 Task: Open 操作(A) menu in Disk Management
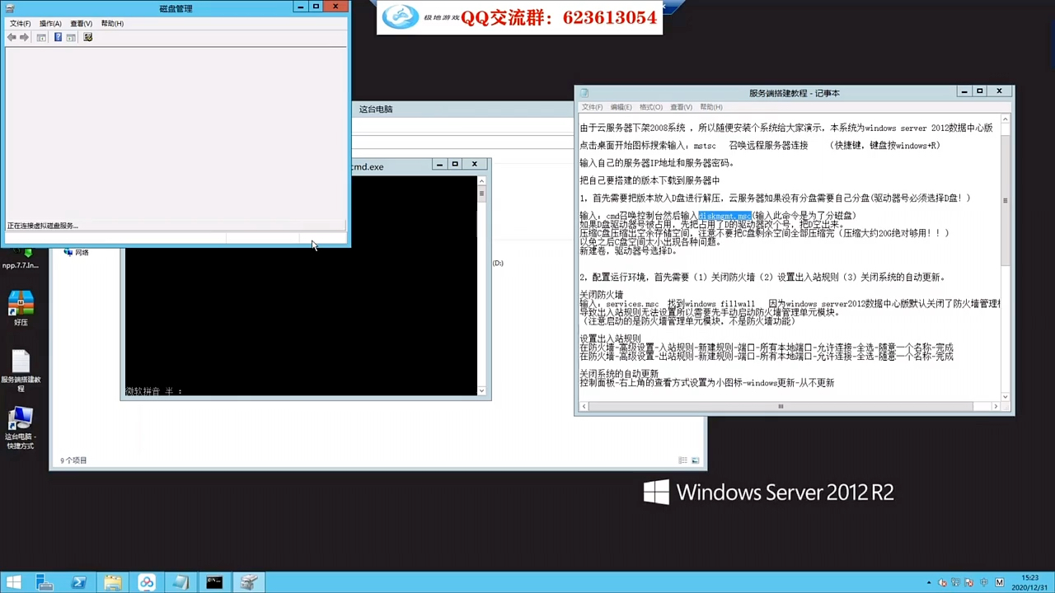50,23
